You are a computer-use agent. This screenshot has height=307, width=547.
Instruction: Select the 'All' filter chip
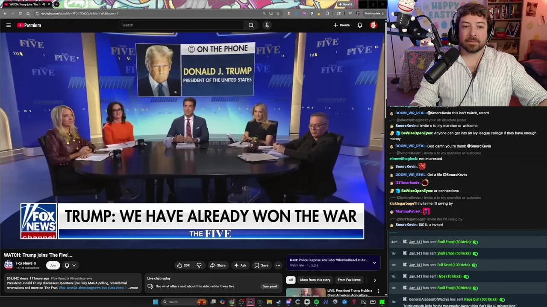point(291,280)
